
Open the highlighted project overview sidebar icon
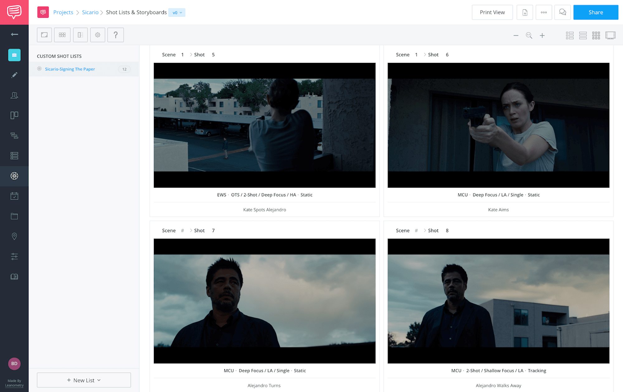pyautogui.click(x=14, y=55)
